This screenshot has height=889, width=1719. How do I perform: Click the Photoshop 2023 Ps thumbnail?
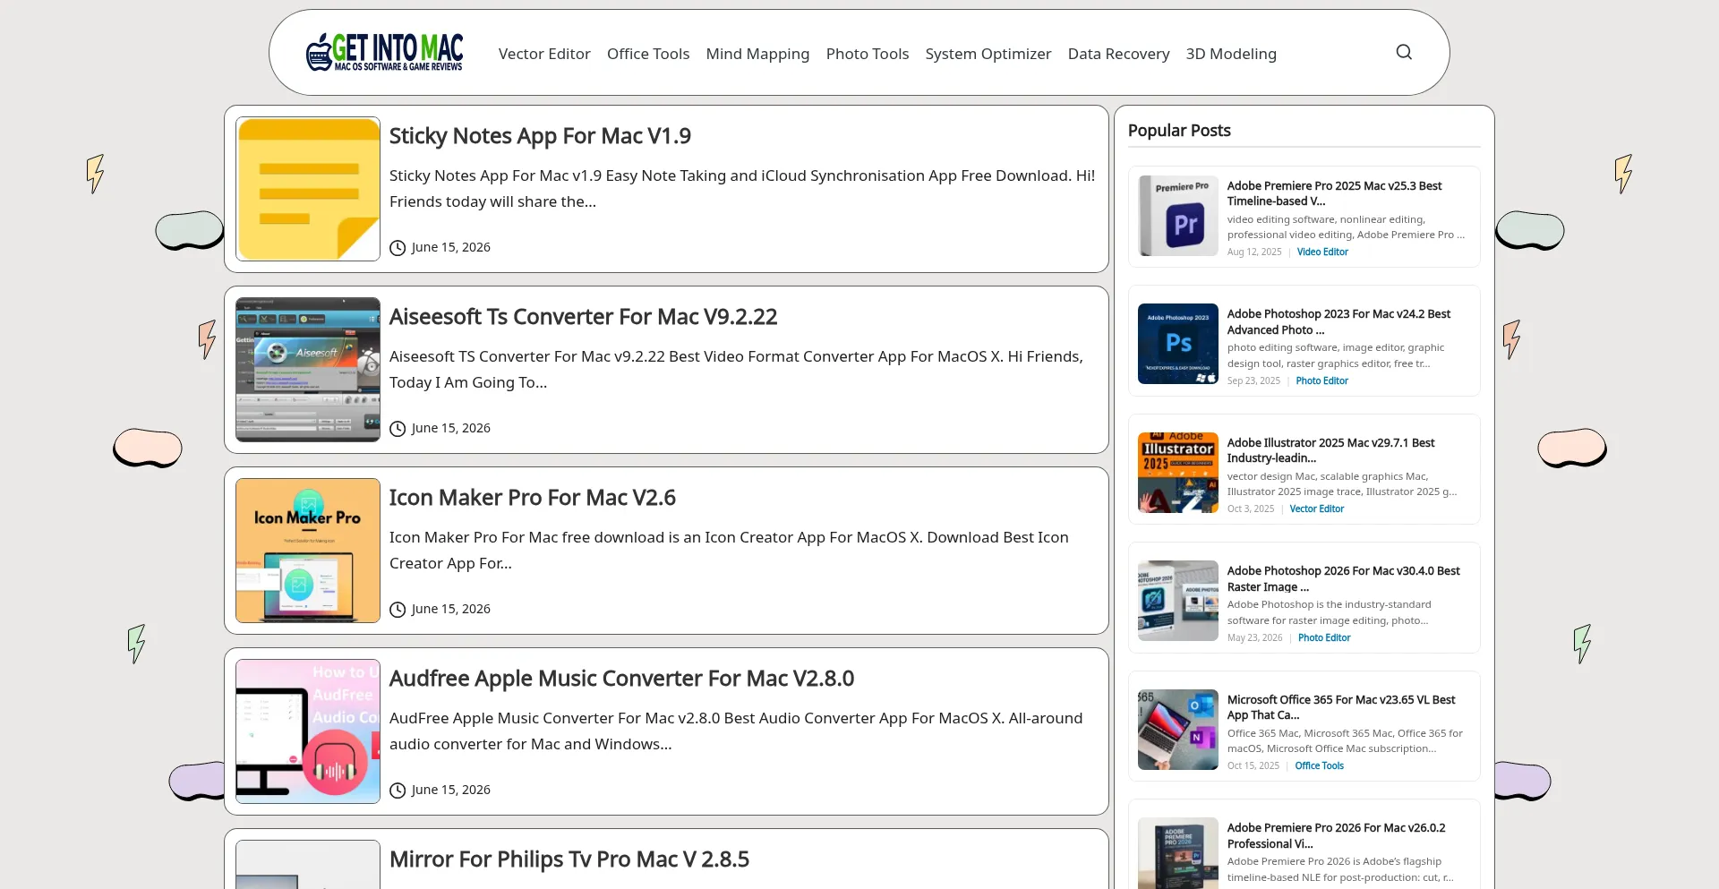pyautogui.click(x=1178, y=344)
